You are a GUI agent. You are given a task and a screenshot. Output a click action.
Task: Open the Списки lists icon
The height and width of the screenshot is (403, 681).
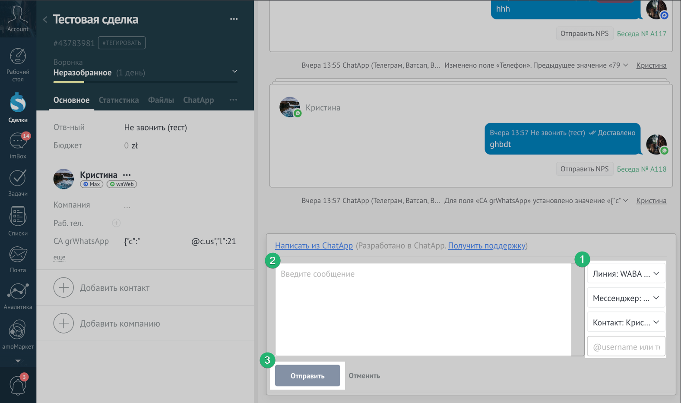click(18, 217)
